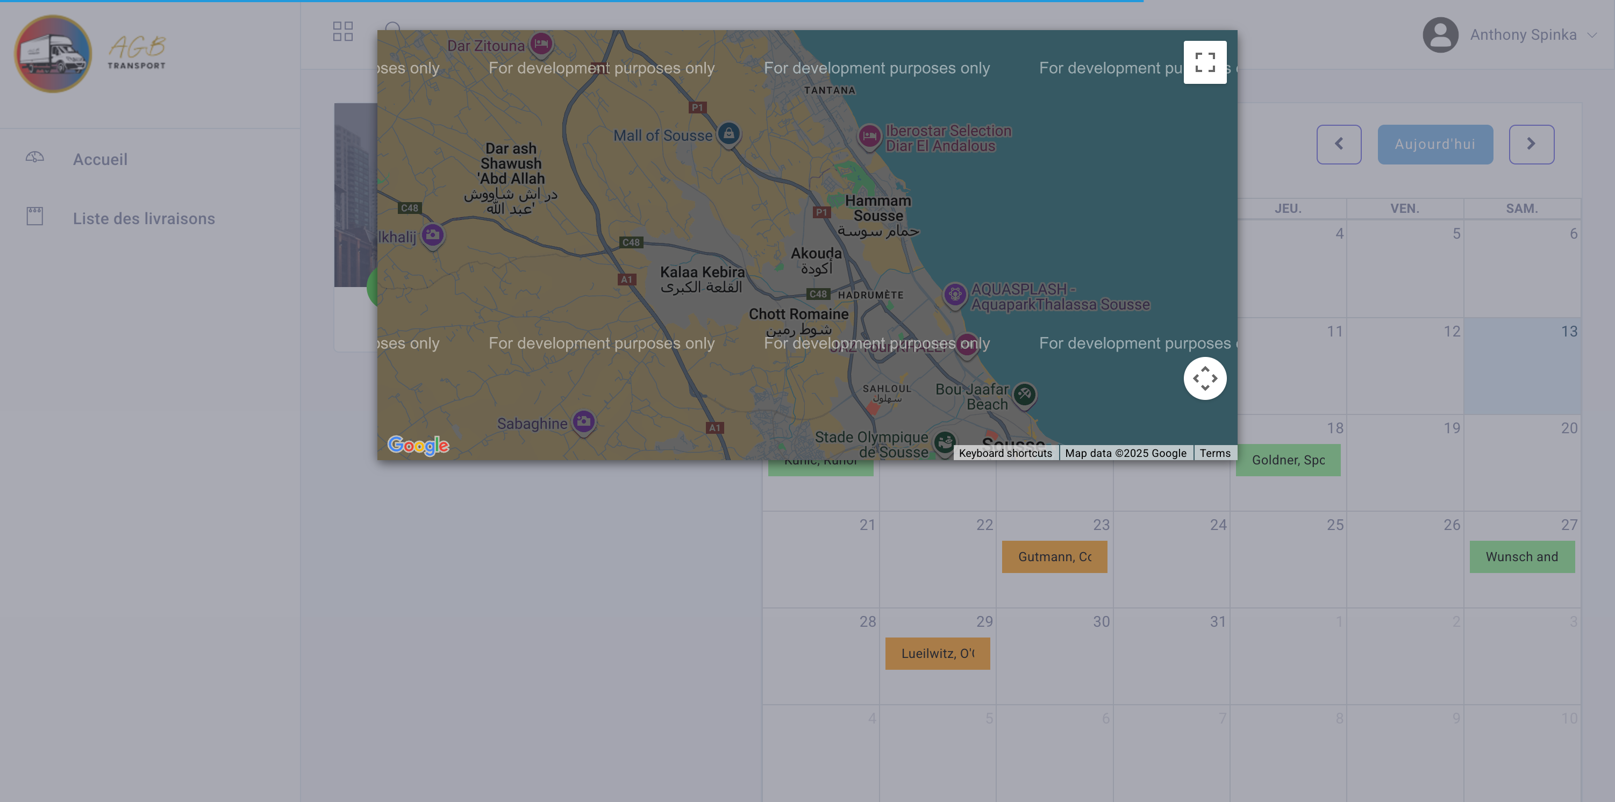Open the Goldner, Spc calendar event

[x=1288, y=460]
